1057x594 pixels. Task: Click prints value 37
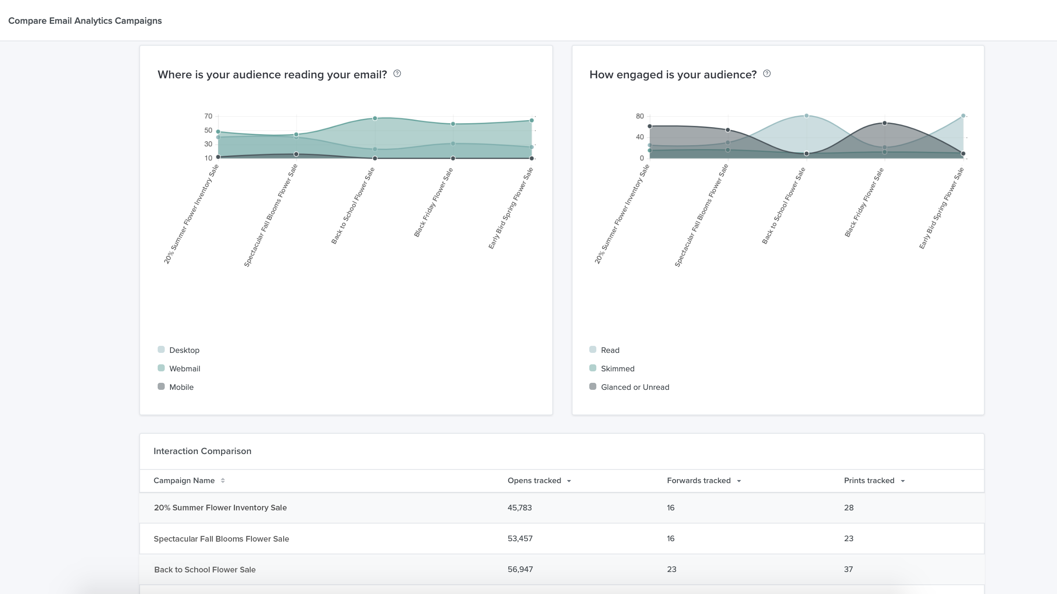[x=848, y=569]
